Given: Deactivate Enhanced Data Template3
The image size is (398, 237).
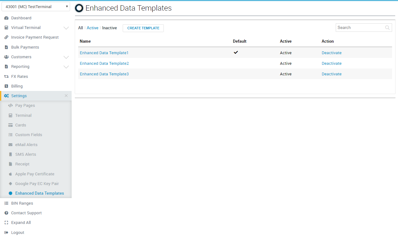Looking at the screenshot, I should [x=331, y=74].
